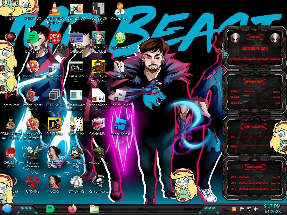
Task: Click the Start orb button
Action: [x=7, y=209]
